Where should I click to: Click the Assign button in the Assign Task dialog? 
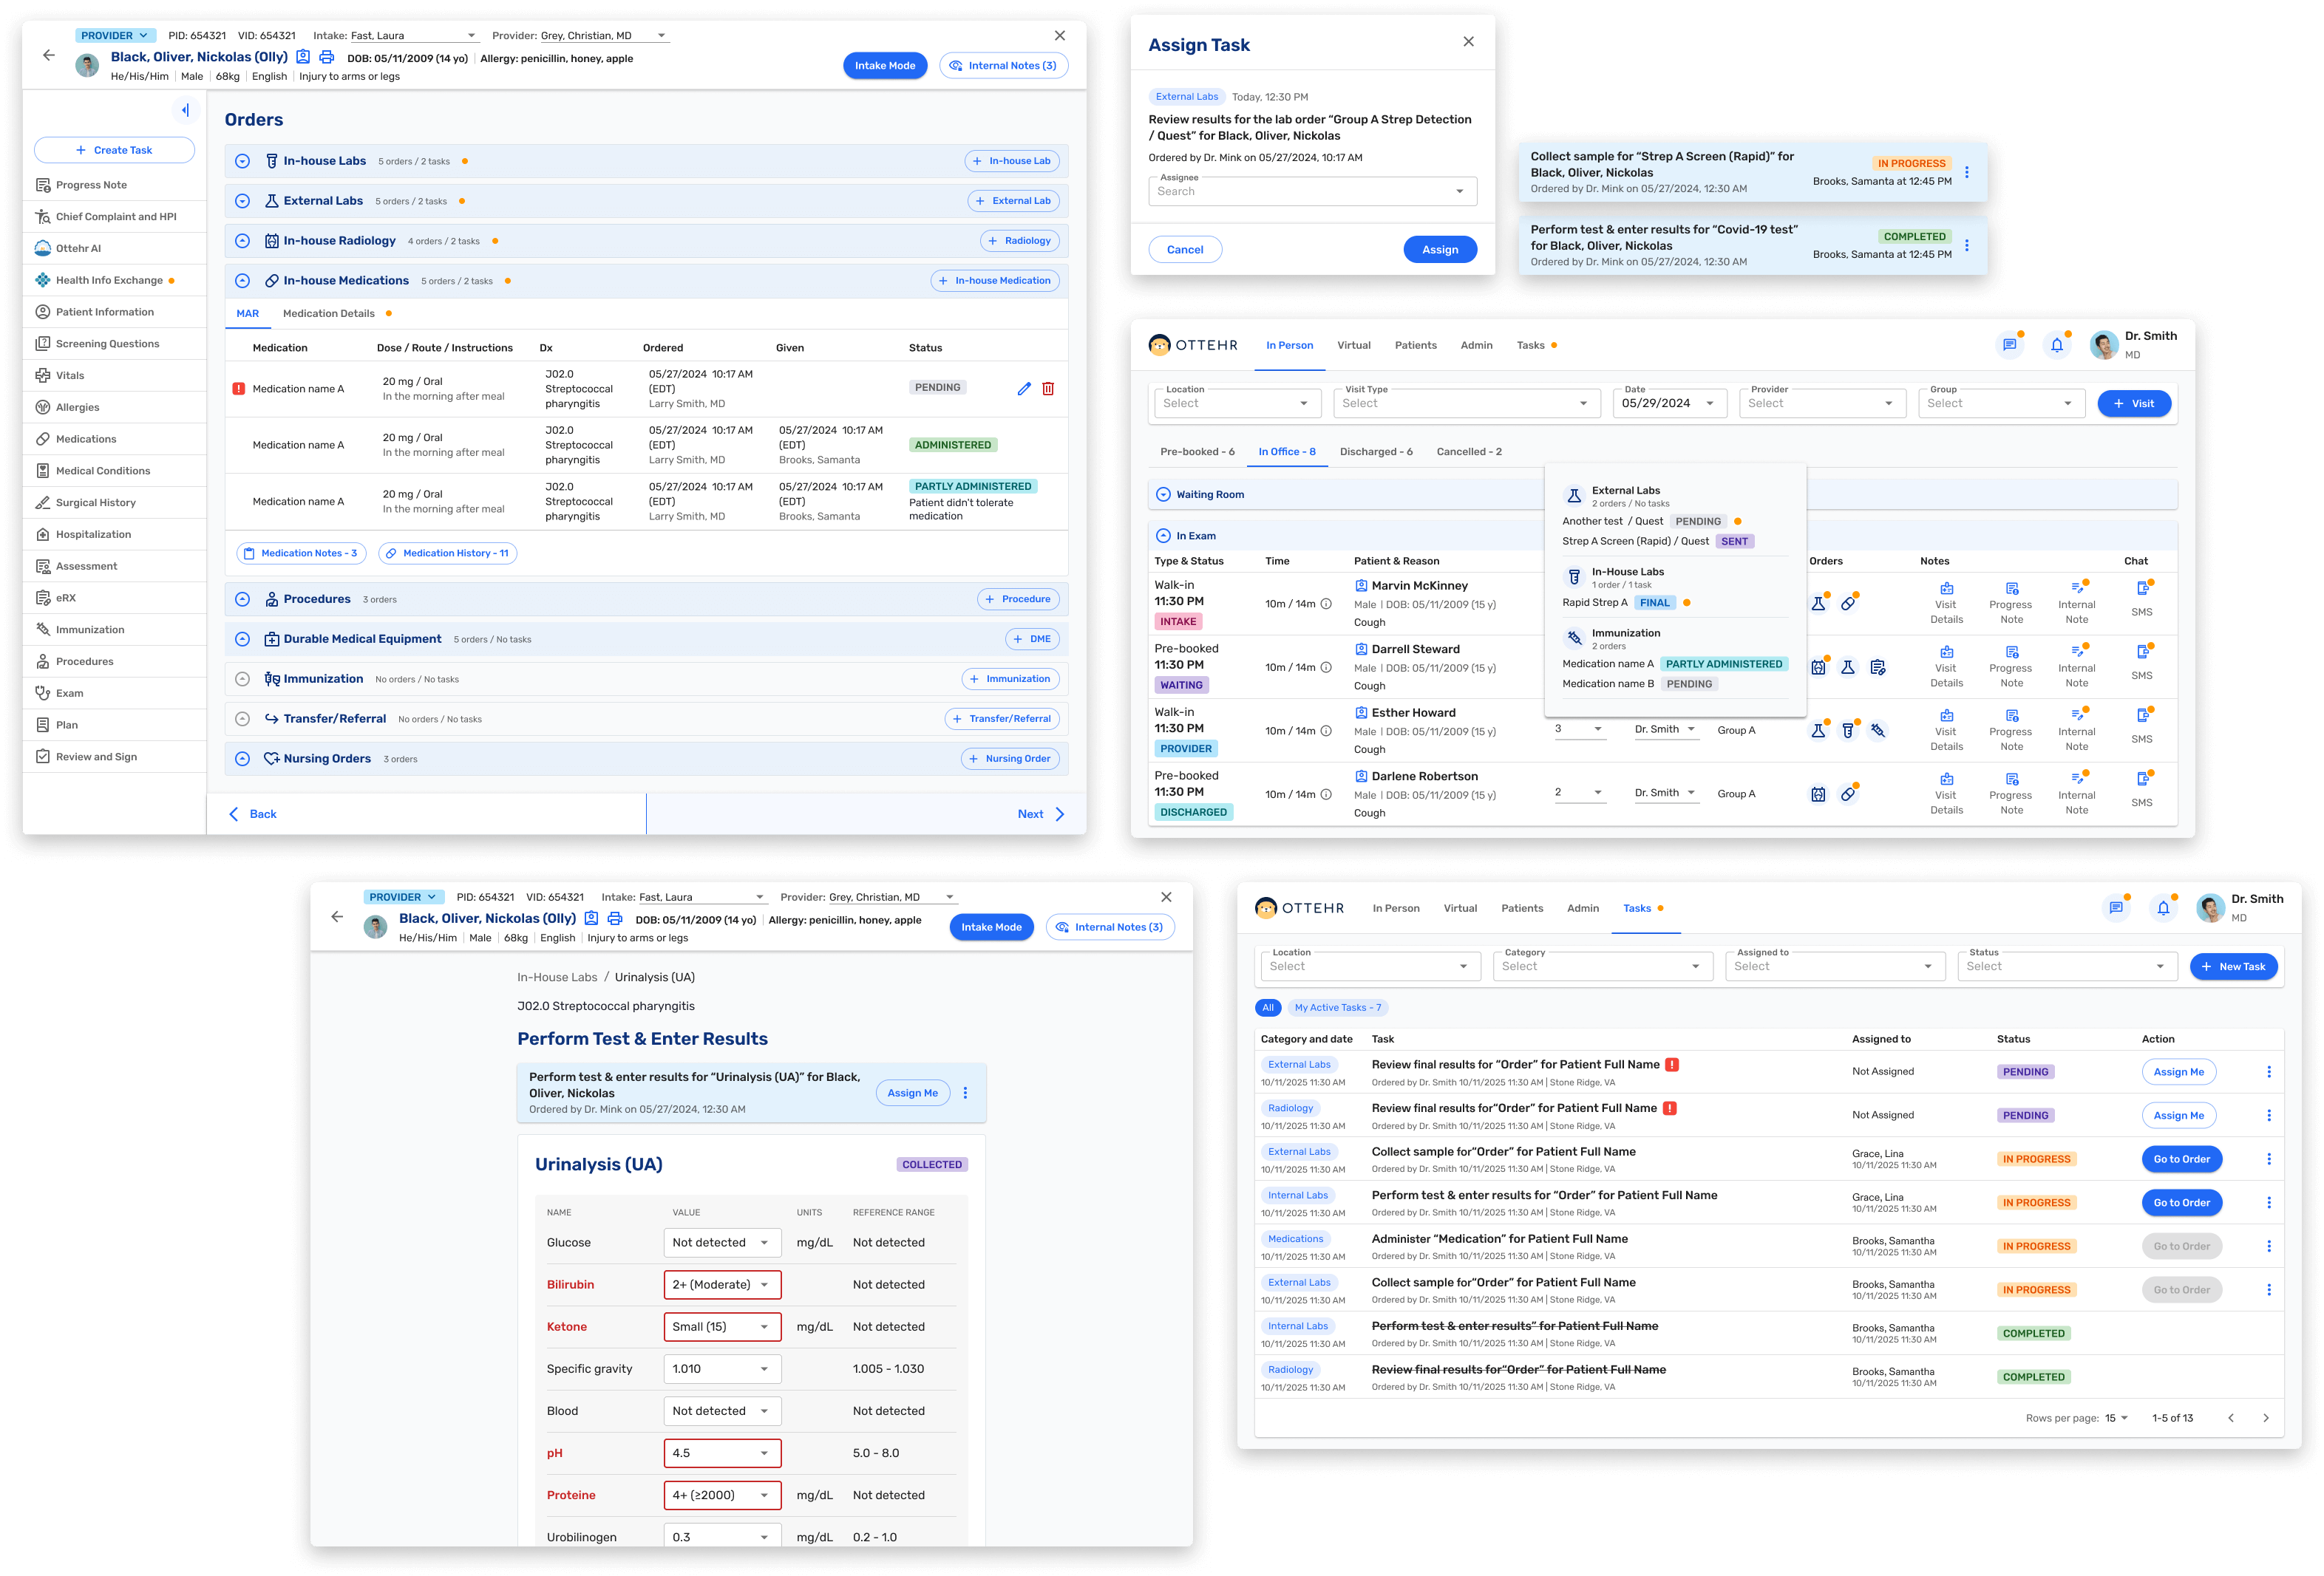[x=1439, y=250]
